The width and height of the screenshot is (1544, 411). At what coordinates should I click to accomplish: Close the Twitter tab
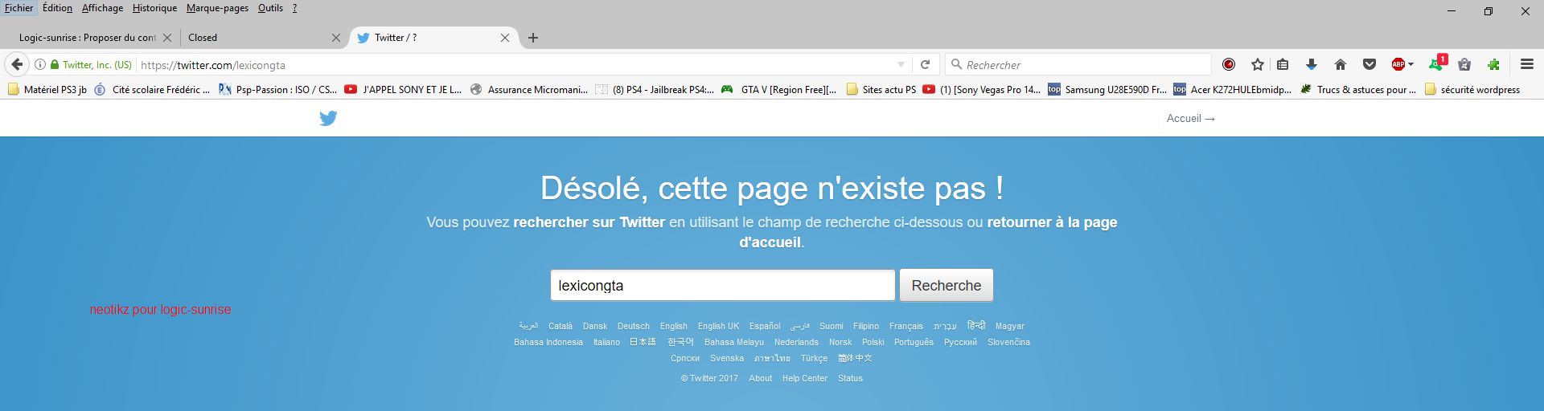click(x=505, y=38)
